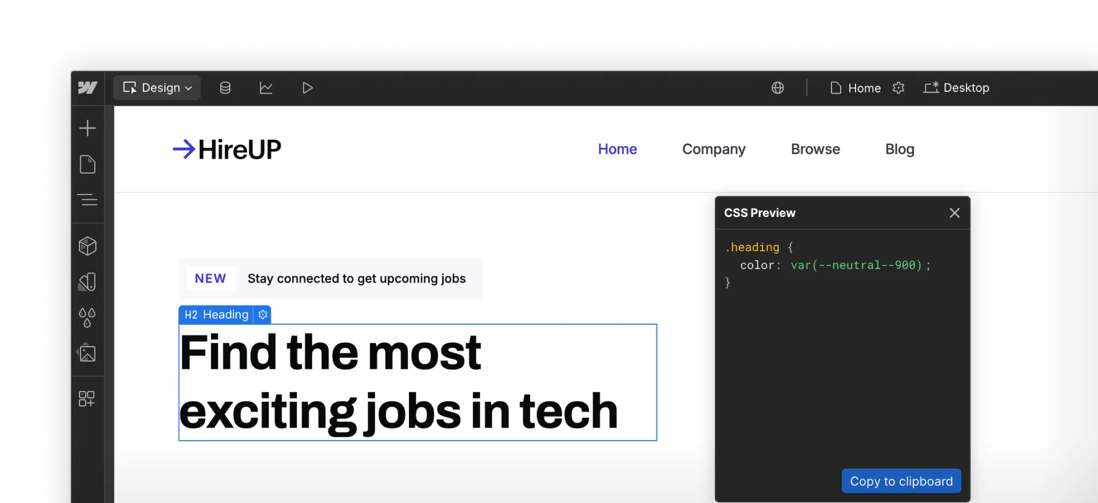Open the Home page settings gear
The image size is (1098, 503).
click(x=898, y=88)
